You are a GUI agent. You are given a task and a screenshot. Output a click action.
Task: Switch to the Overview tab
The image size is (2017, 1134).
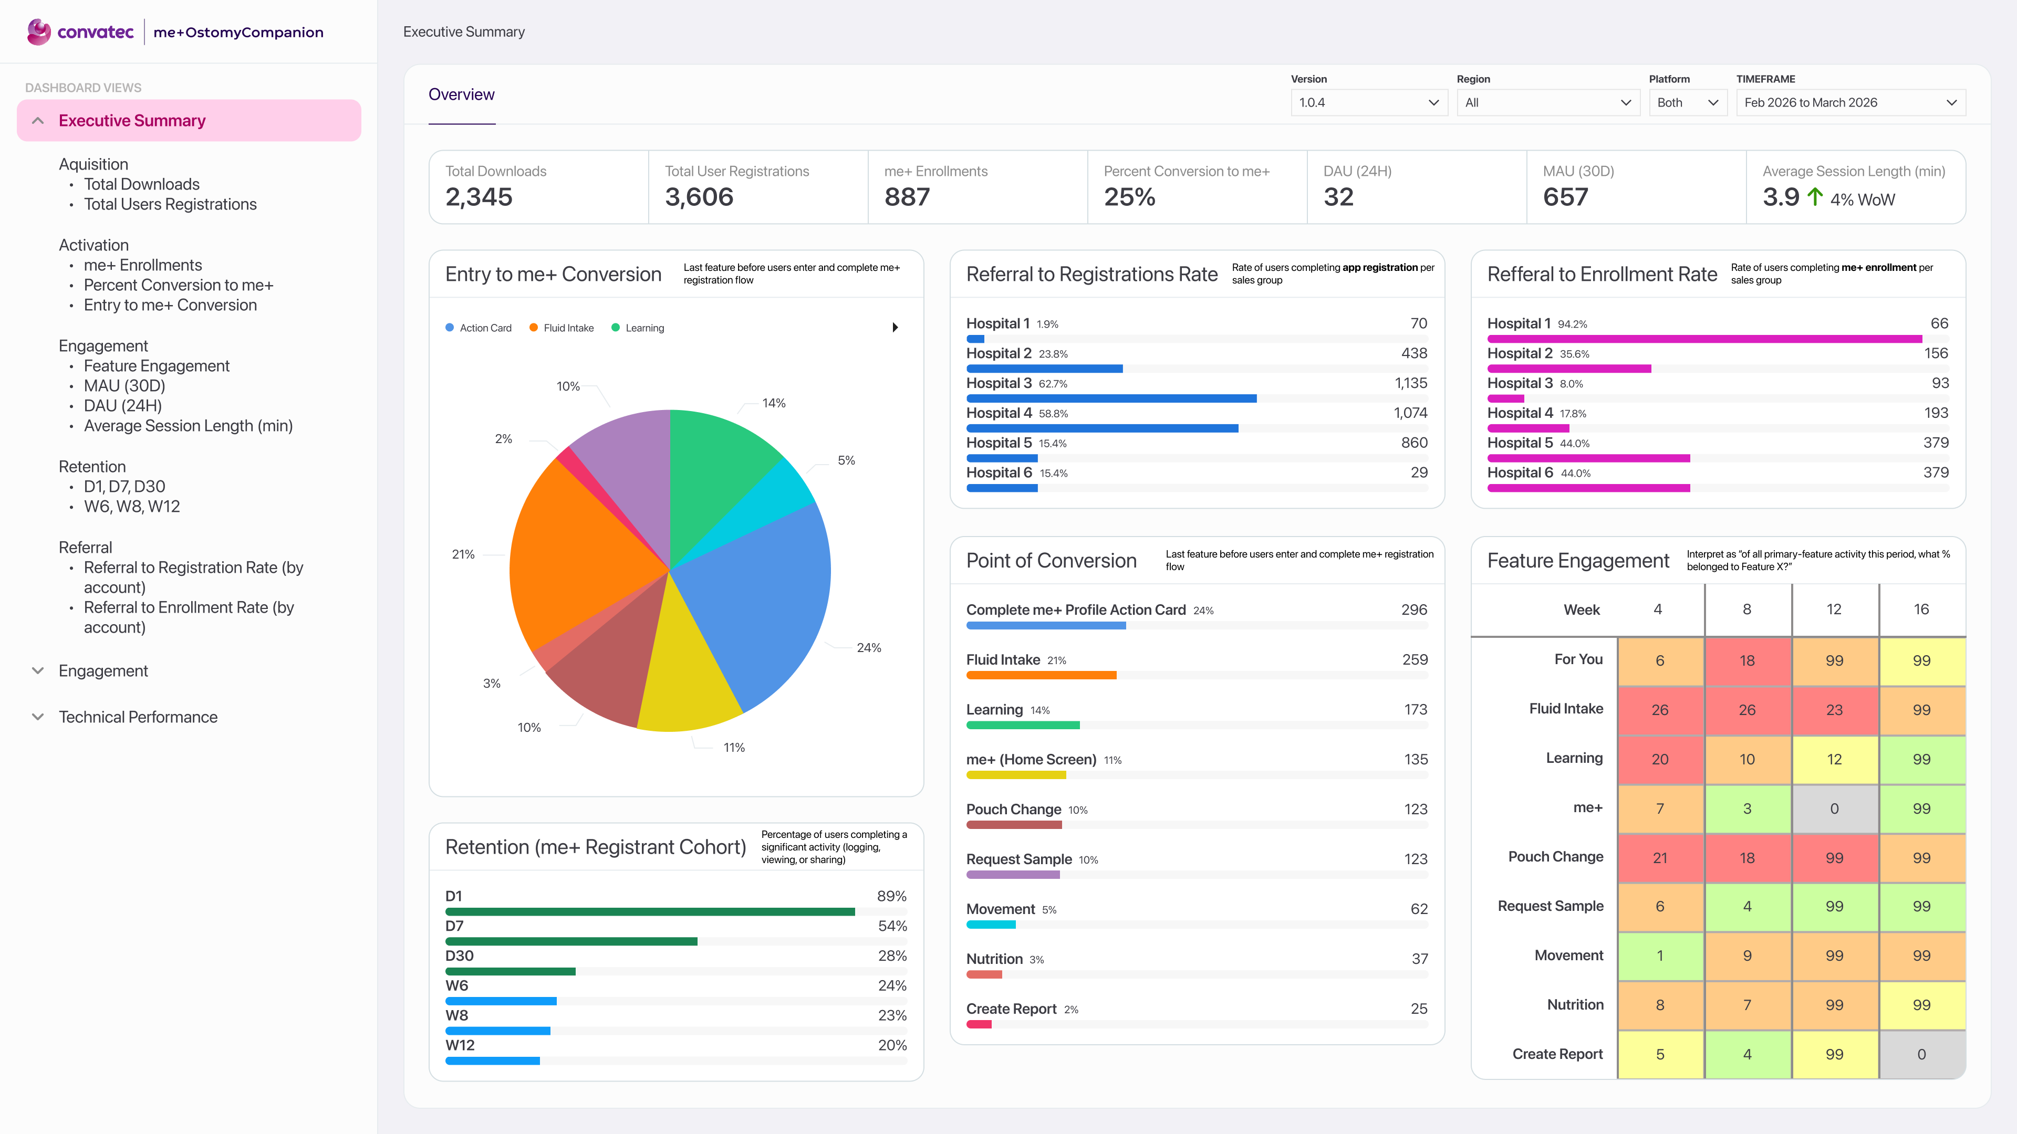click(461, 94)
